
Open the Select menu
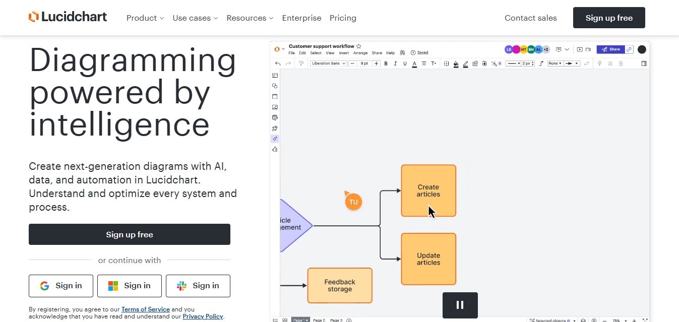(316, 53)
